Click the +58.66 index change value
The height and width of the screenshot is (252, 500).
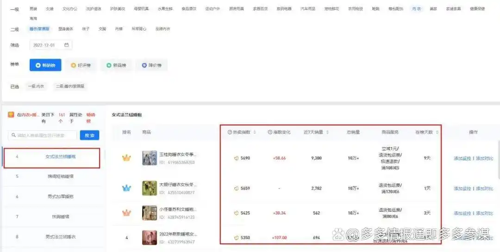tap(279, 158)
